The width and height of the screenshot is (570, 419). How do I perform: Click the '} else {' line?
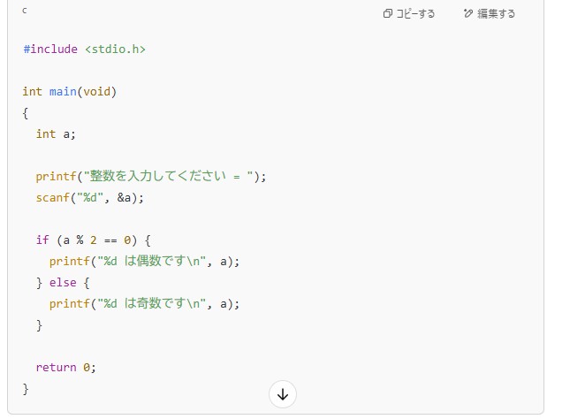click(63, 283)
